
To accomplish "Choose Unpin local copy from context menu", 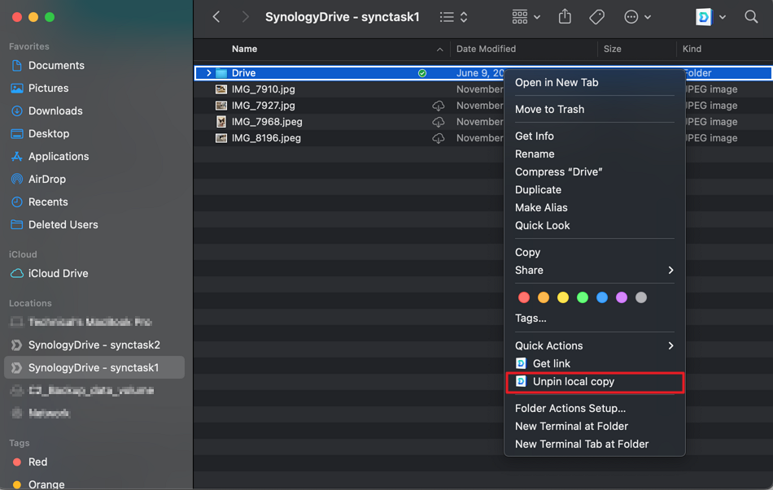I will (573, 381).
